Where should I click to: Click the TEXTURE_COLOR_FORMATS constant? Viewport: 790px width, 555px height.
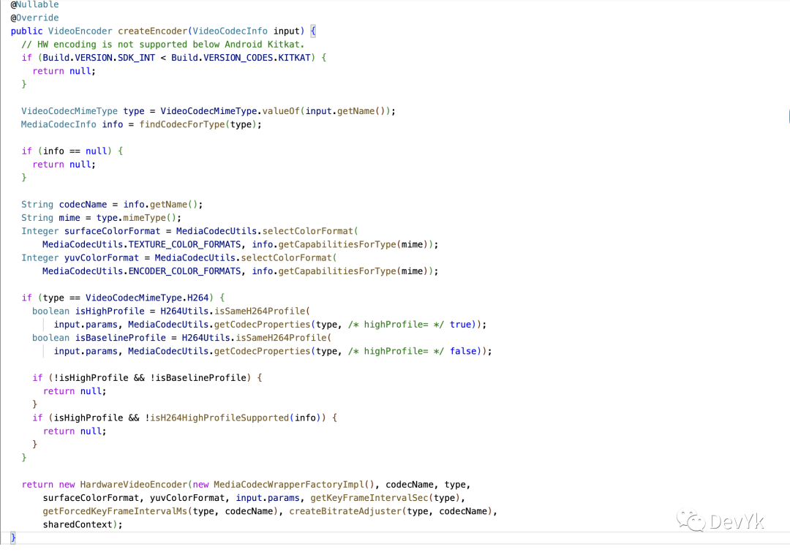click(x=187, y=244)
